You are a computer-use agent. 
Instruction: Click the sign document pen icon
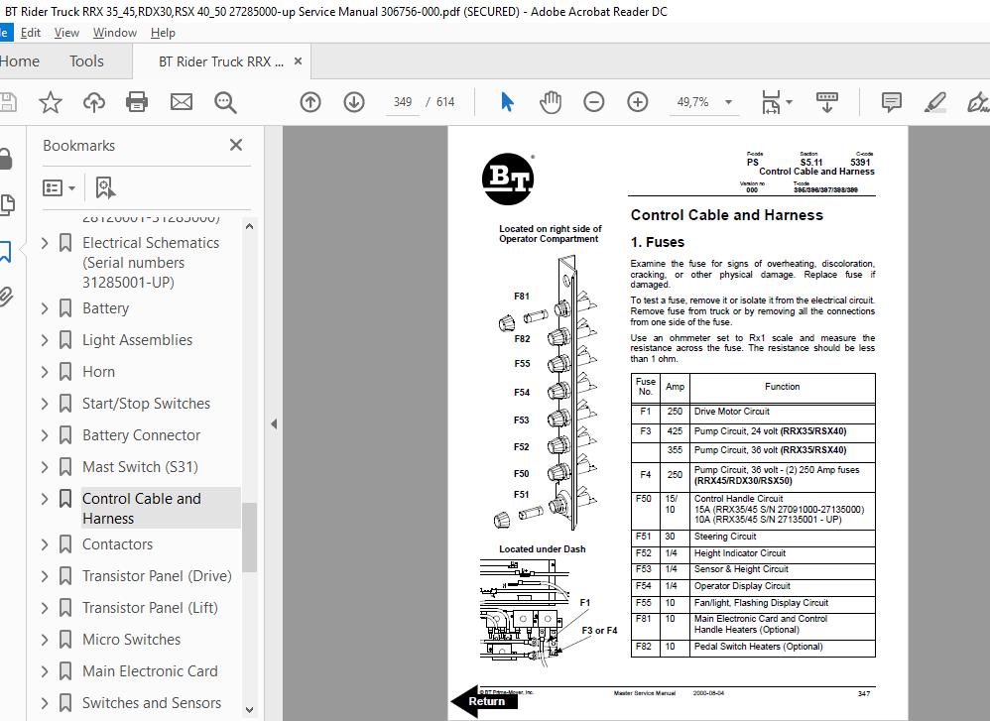[978, 101]
